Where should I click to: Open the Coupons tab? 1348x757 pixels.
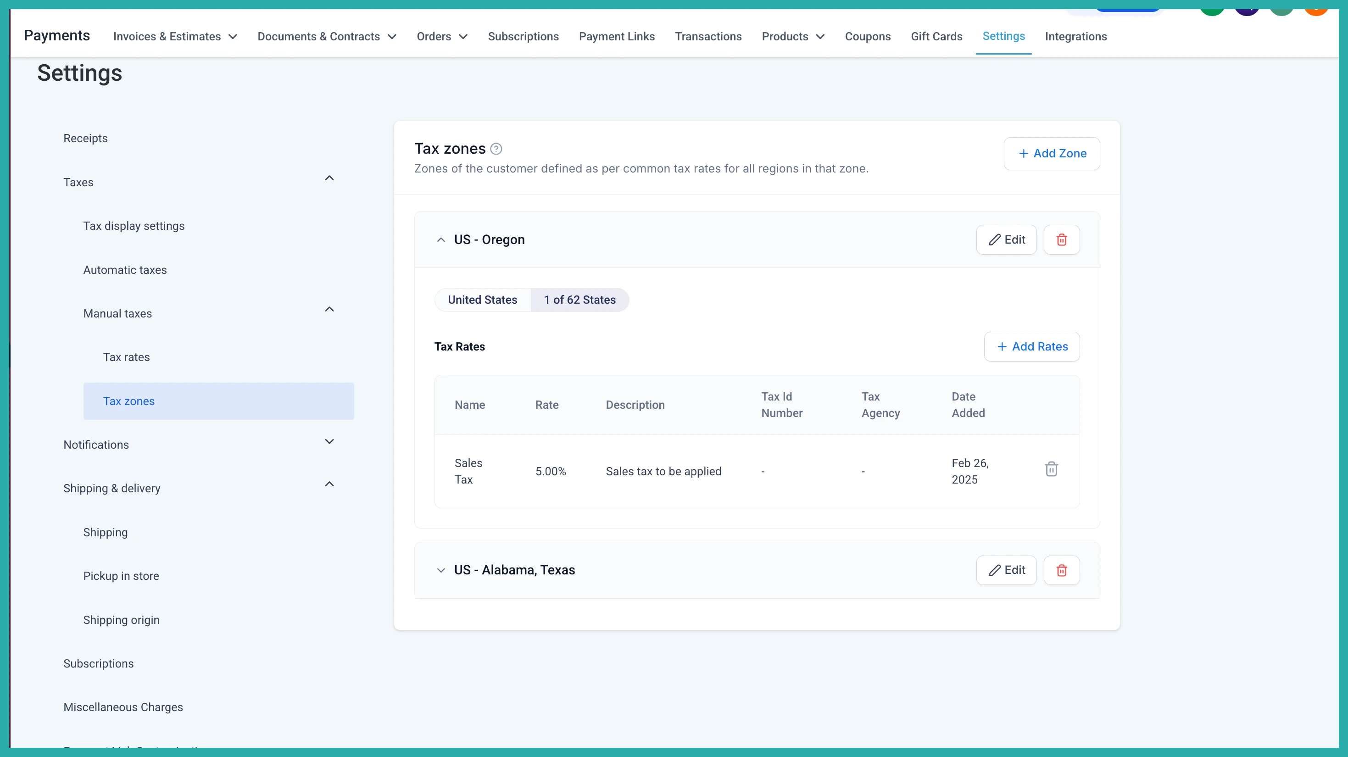tap(868, 37)
